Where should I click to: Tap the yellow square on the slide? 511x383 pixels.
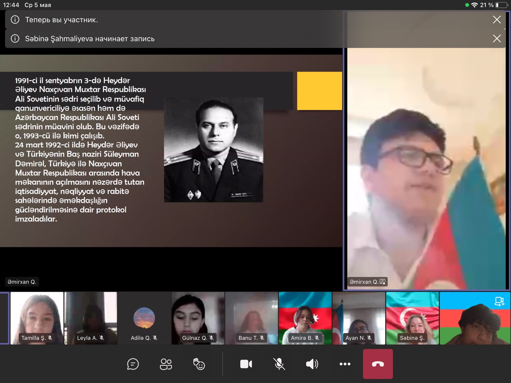(319, 91)
